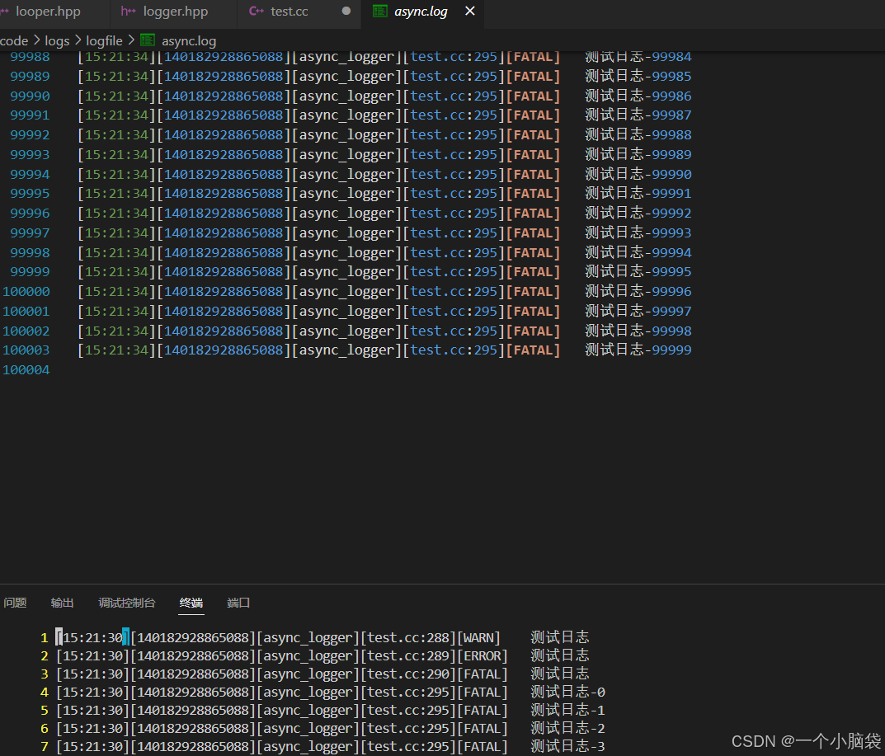Image resolution: width=885 pixels, height=756 pixels.
Task: Switch to the looper.hpp editor tab
Action: (x=48, y=12)
